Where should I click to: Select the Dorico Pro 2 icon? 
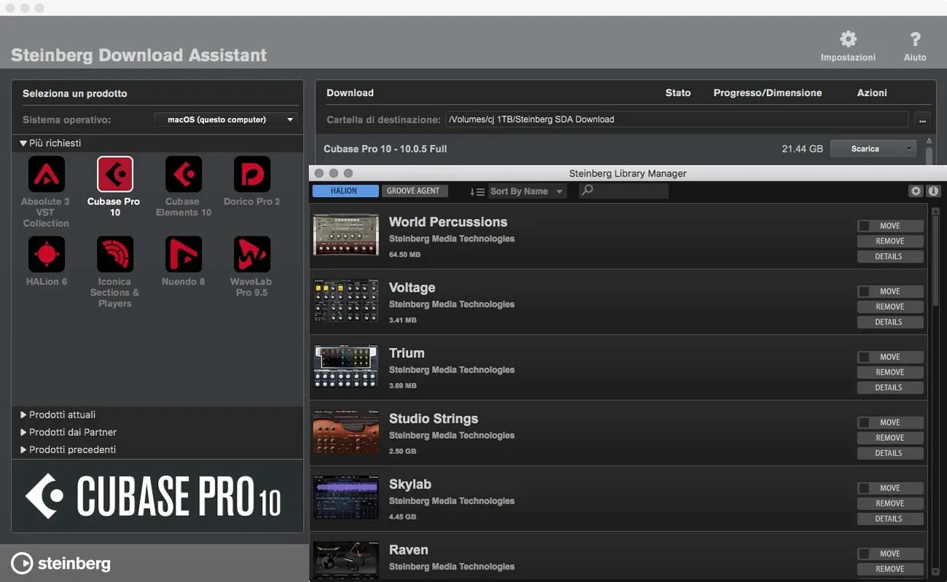point(252,175)
